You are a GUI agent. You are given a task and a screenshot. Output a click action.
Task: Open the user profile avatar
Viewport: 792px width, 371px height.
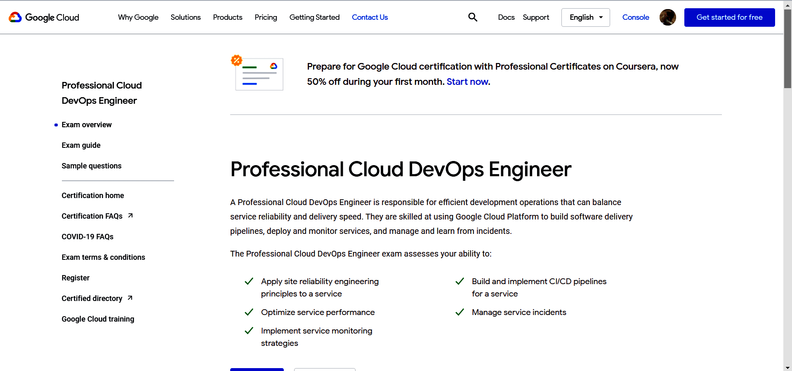667,17
